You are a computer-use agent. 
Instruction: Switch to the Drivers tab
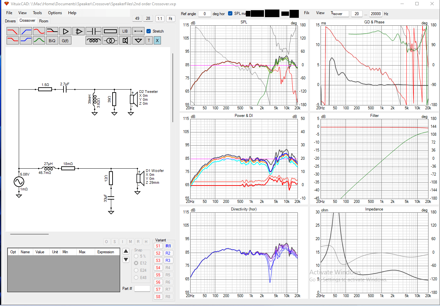pyautogui.click(x=10, y=21)
